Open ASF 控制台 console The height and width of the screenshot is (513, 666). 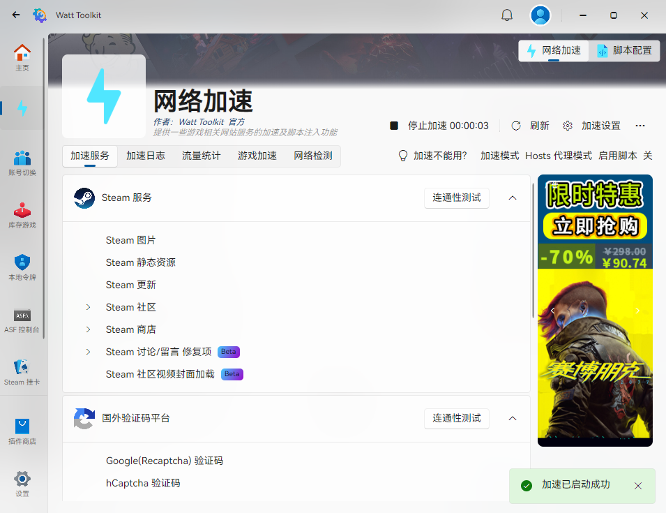coord(22,320)
